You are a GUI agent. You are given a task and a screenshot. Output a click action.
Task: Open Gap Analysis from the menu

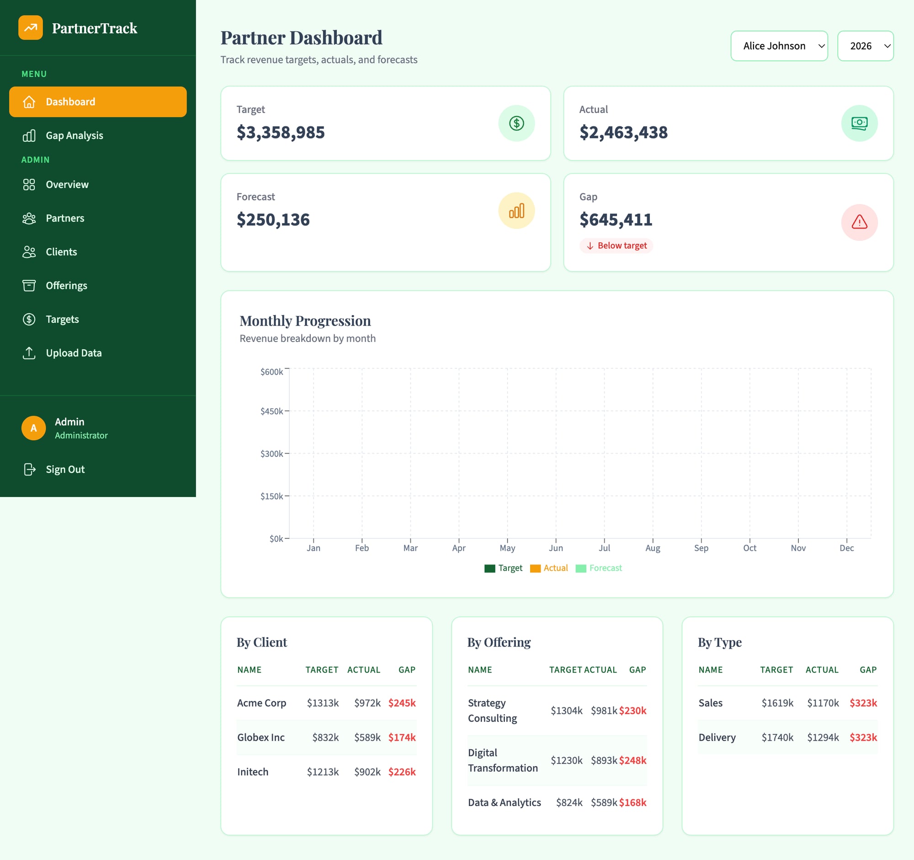74,135
